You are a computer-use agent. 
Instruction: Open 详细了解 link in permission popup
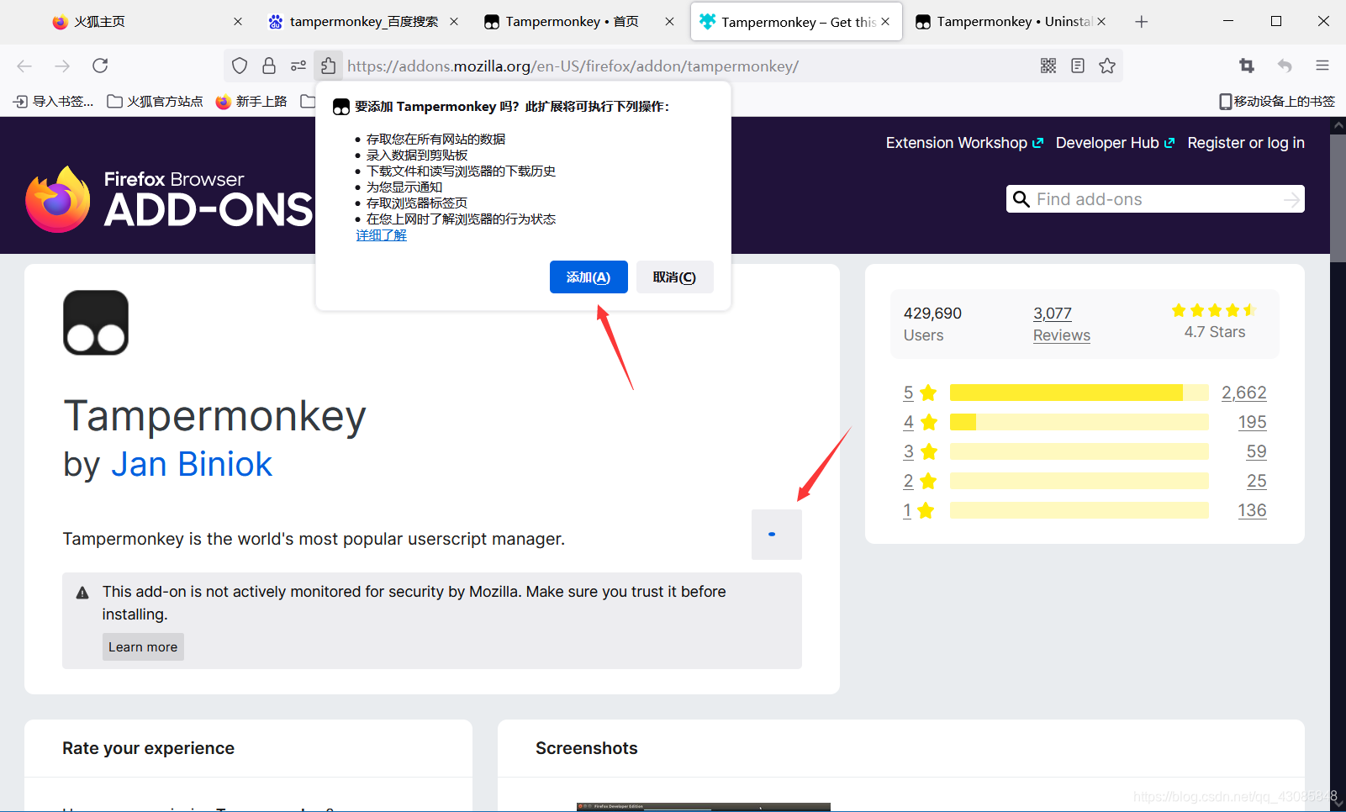tap(381, 235)
